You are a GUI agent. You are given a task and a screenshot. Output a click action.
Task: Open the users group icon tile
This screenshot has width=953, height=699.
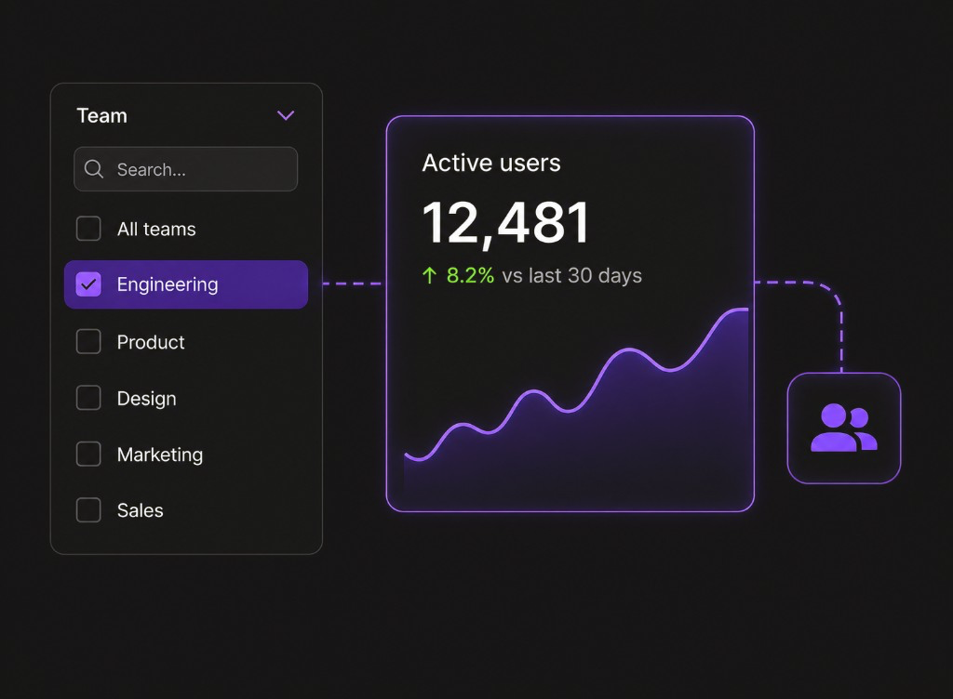(843, 429)
